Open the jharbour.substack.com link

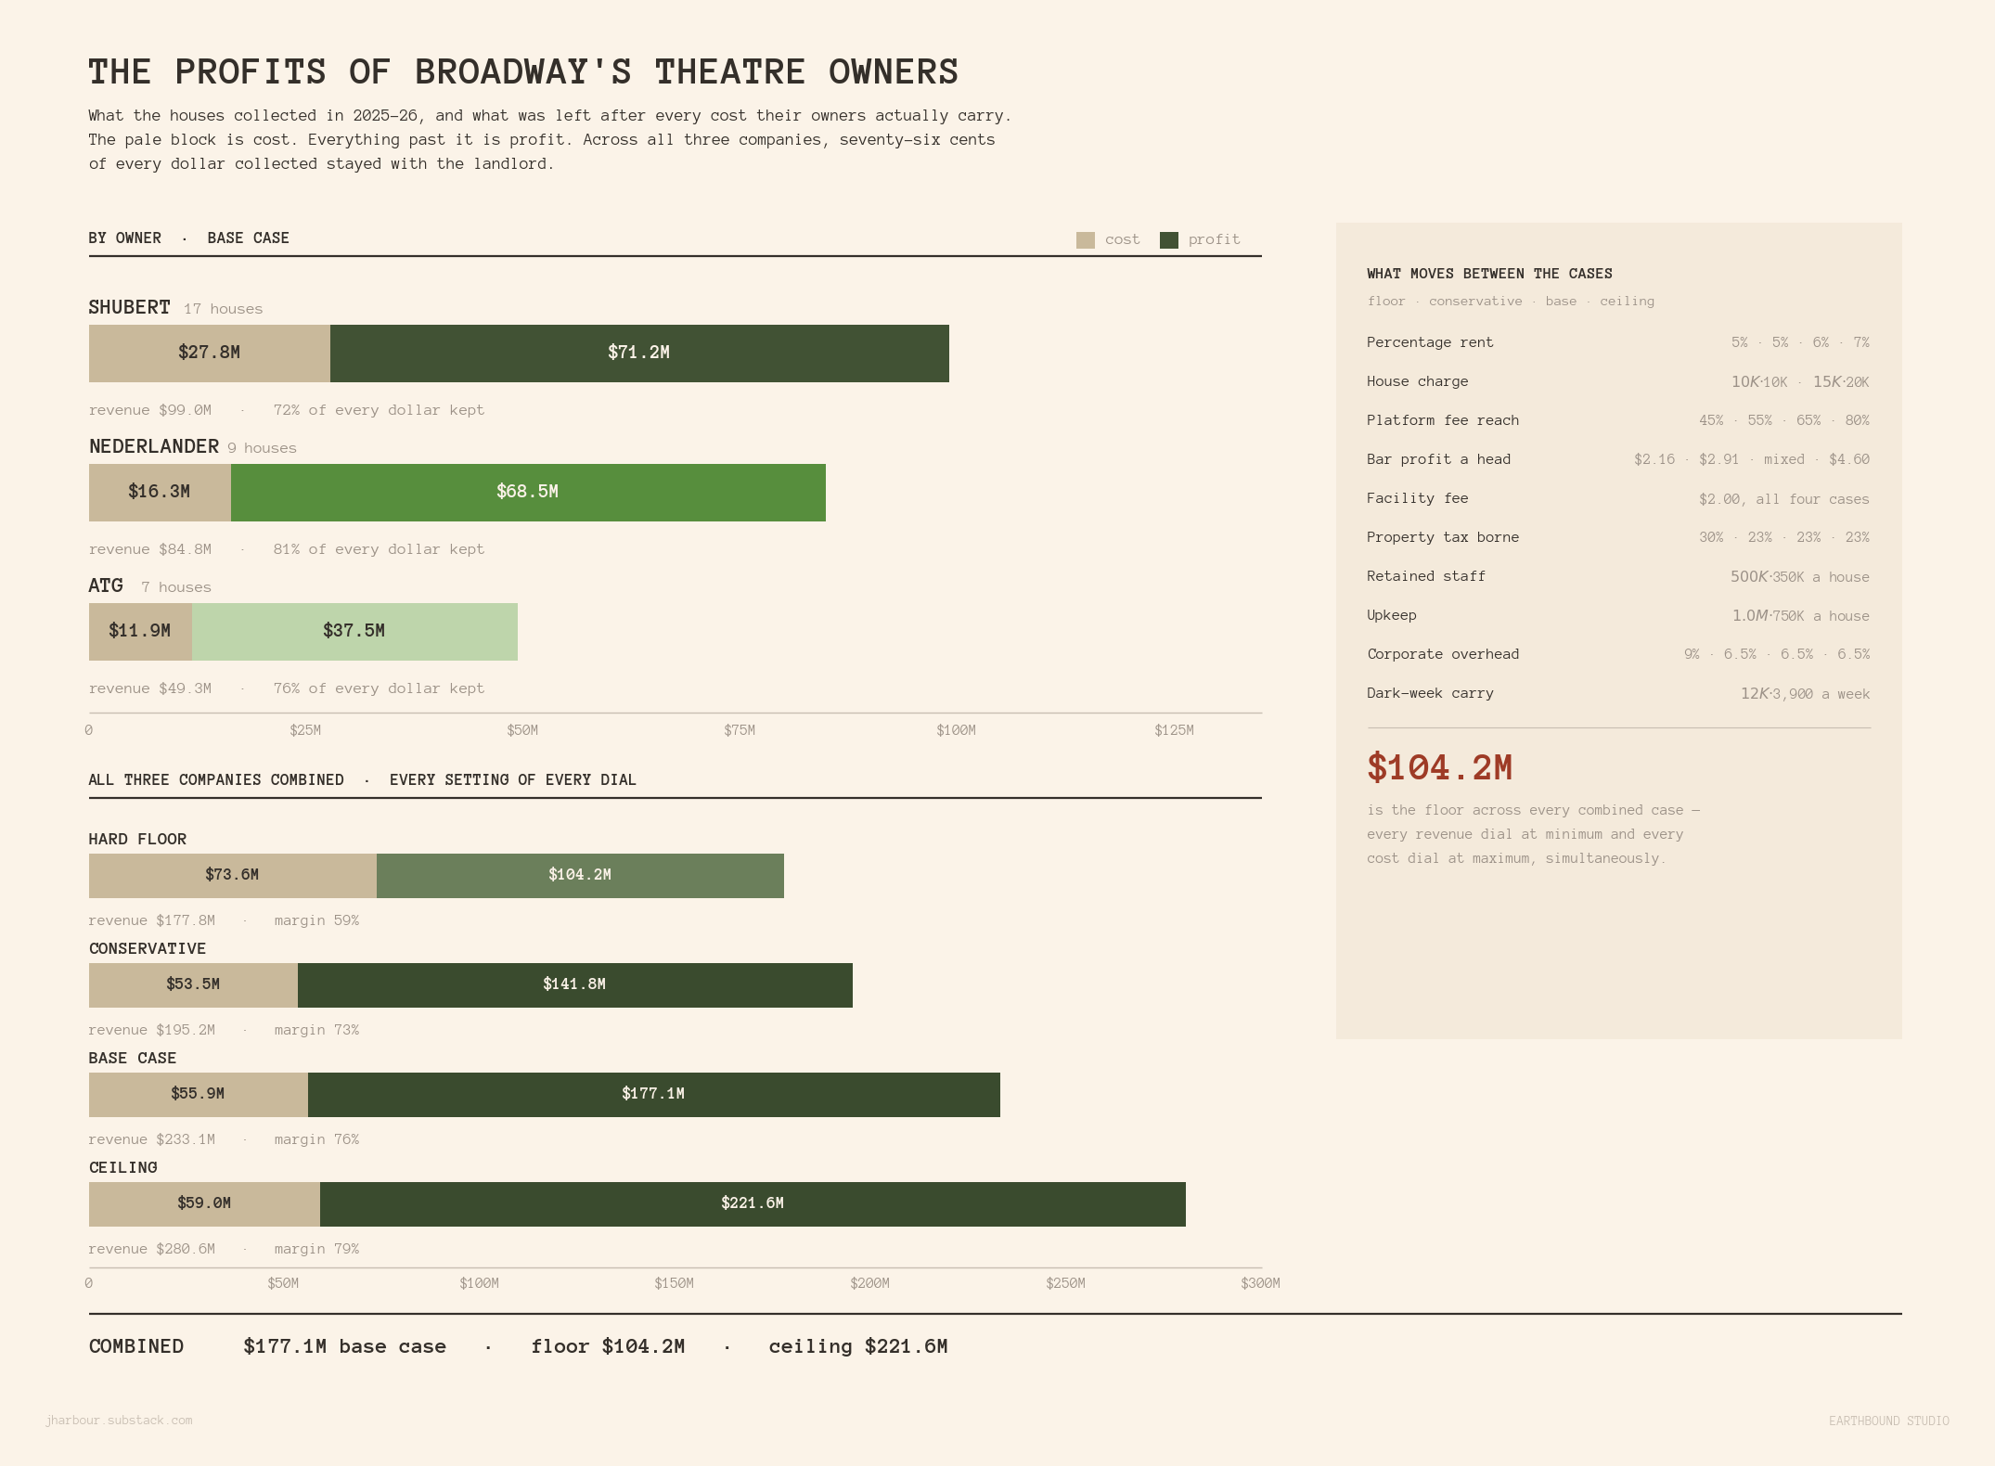(119, 1421)
